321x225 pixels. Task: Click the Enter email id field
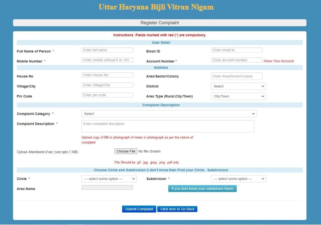pos(236,50)
